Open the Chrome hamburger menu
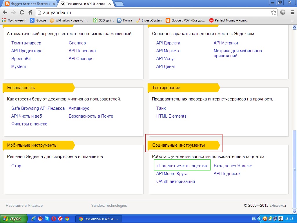Screen dimensions: 297x223 pyautogui.click(x=292, y=12)
